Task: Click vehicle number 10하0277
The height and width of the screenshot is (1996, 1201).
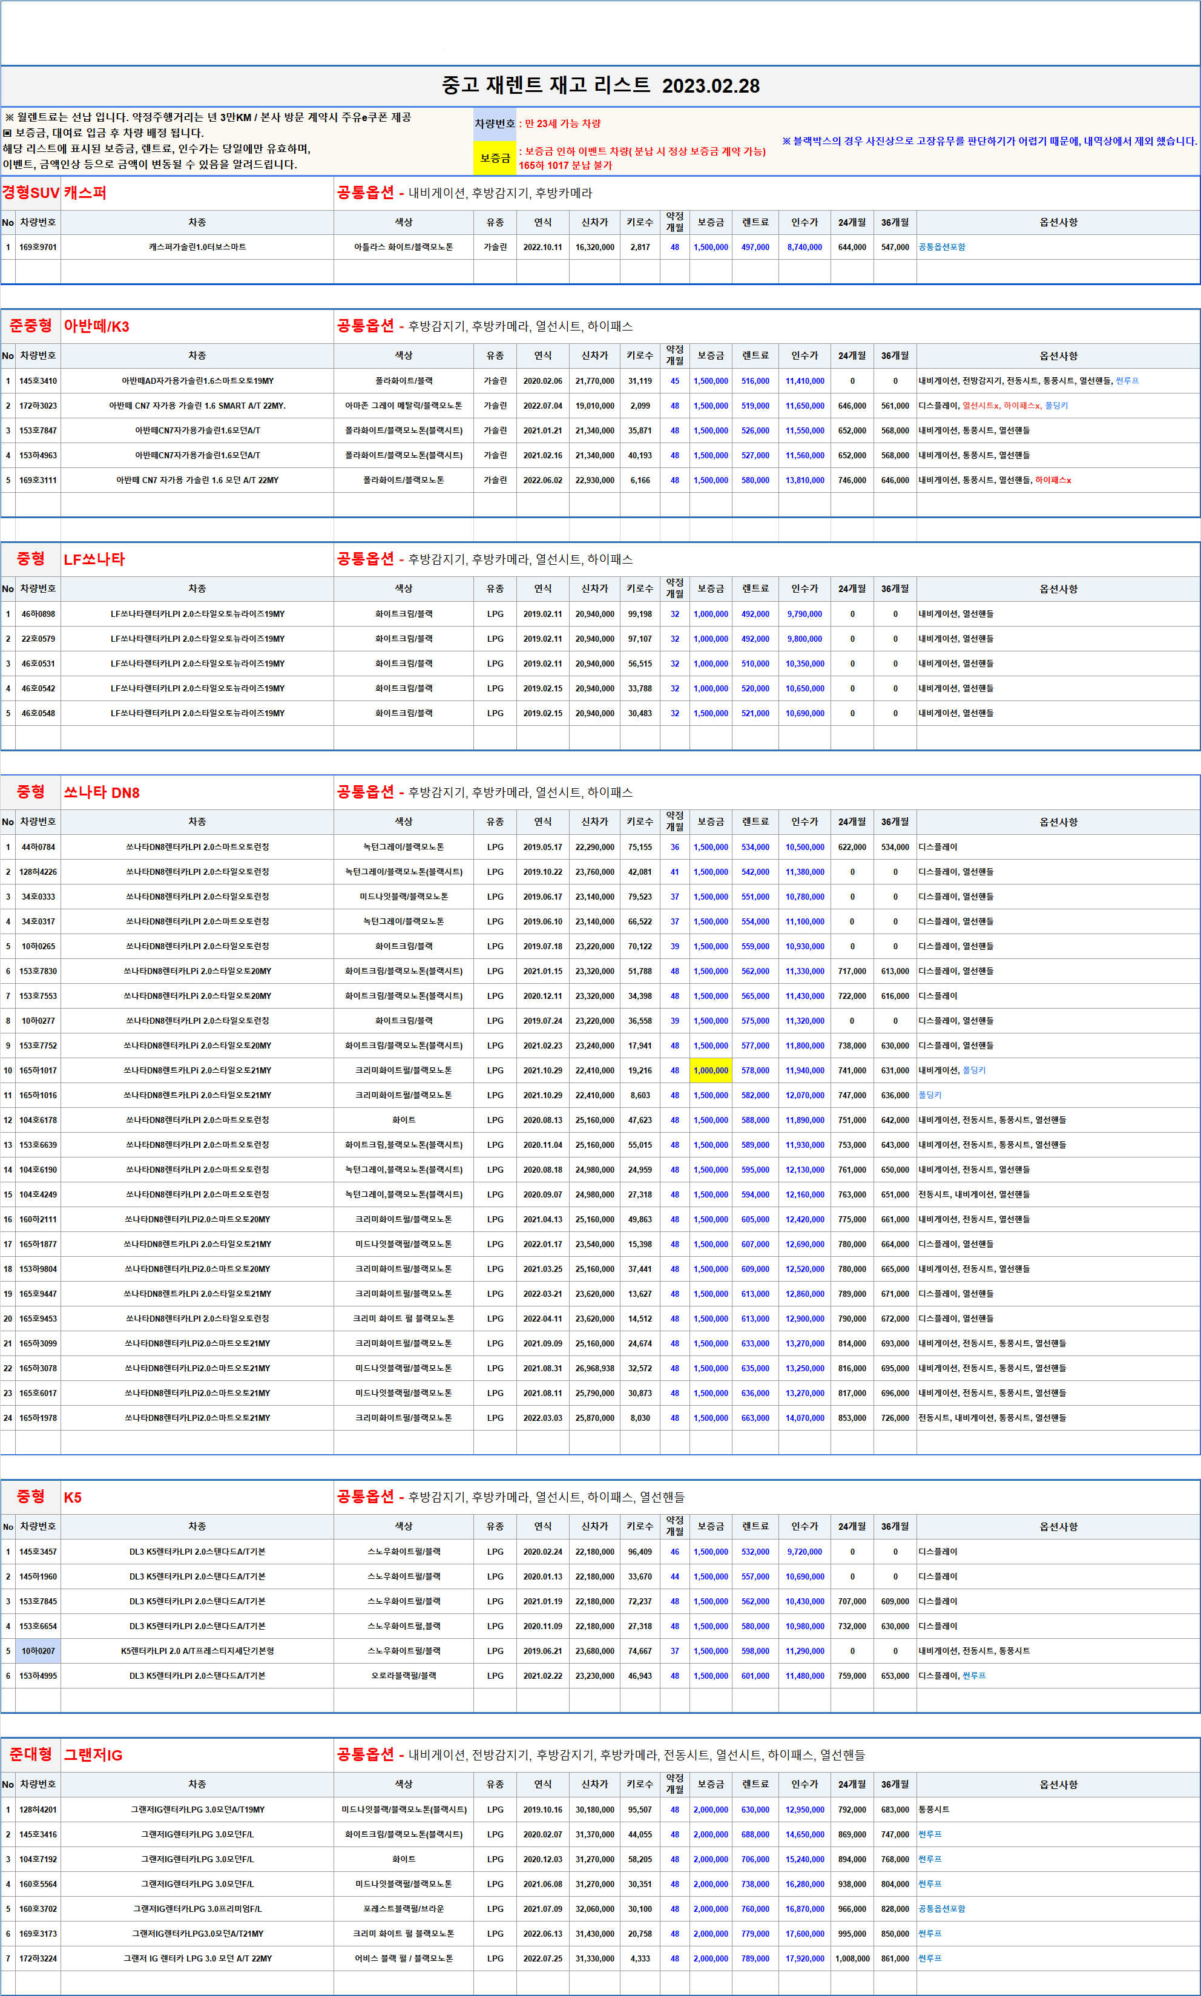Action: pyautogui.click(x=38, y=1021)
